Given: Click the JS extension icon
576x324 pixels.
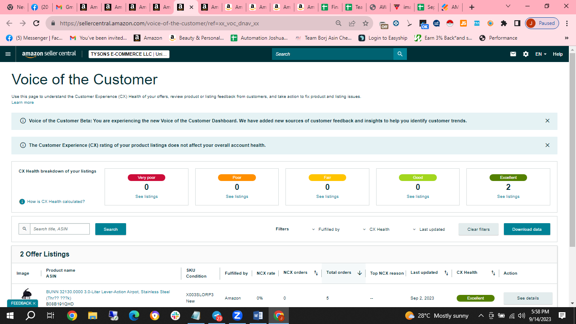Looking at the screenshot, I should coord(463,24).
